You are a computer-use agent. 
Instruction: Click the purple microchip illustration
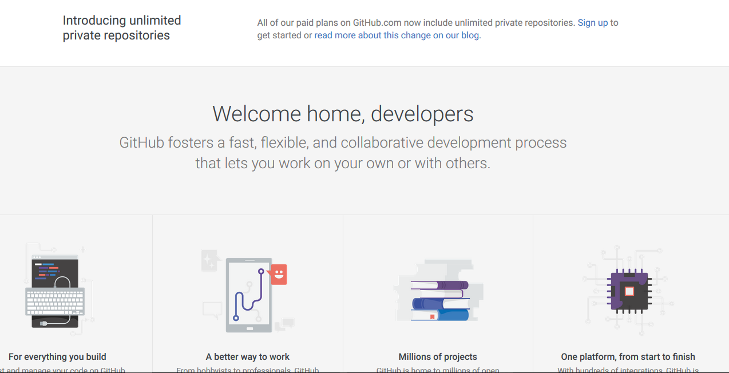pos(629,291)
